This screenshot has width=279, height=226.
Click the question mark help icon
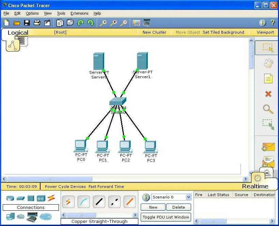tap(273, 23)
